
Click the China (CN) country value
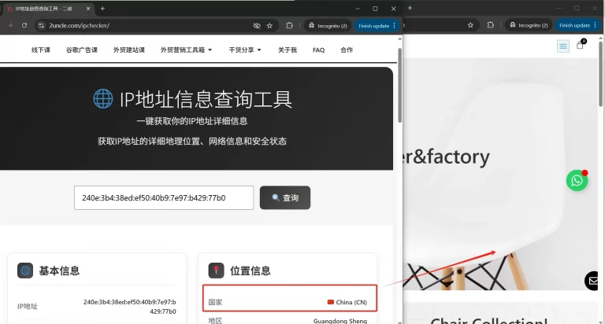(x=347, y=302)
